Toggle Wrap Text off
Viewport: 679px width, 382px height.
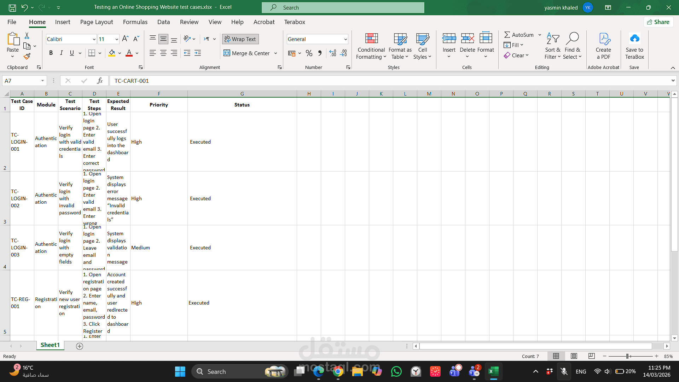coord(240,39)
